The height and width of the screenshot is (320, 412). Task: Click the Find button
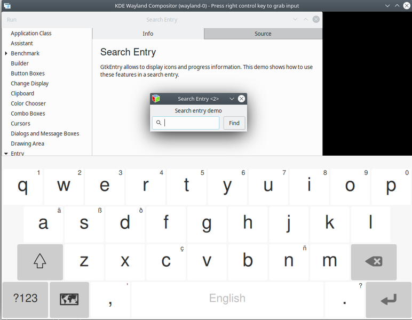[234, 123]
